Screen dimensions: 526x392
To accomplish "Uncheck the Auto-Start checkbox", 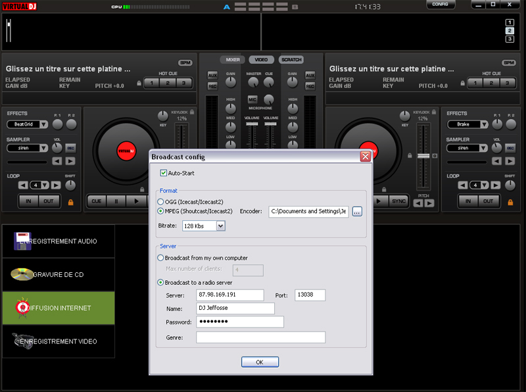I will (x=163, y=173).
